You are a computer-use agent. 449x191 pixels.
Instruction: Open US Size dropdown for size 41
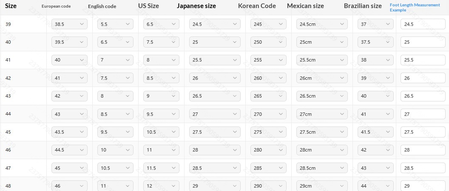click(161, 60)
